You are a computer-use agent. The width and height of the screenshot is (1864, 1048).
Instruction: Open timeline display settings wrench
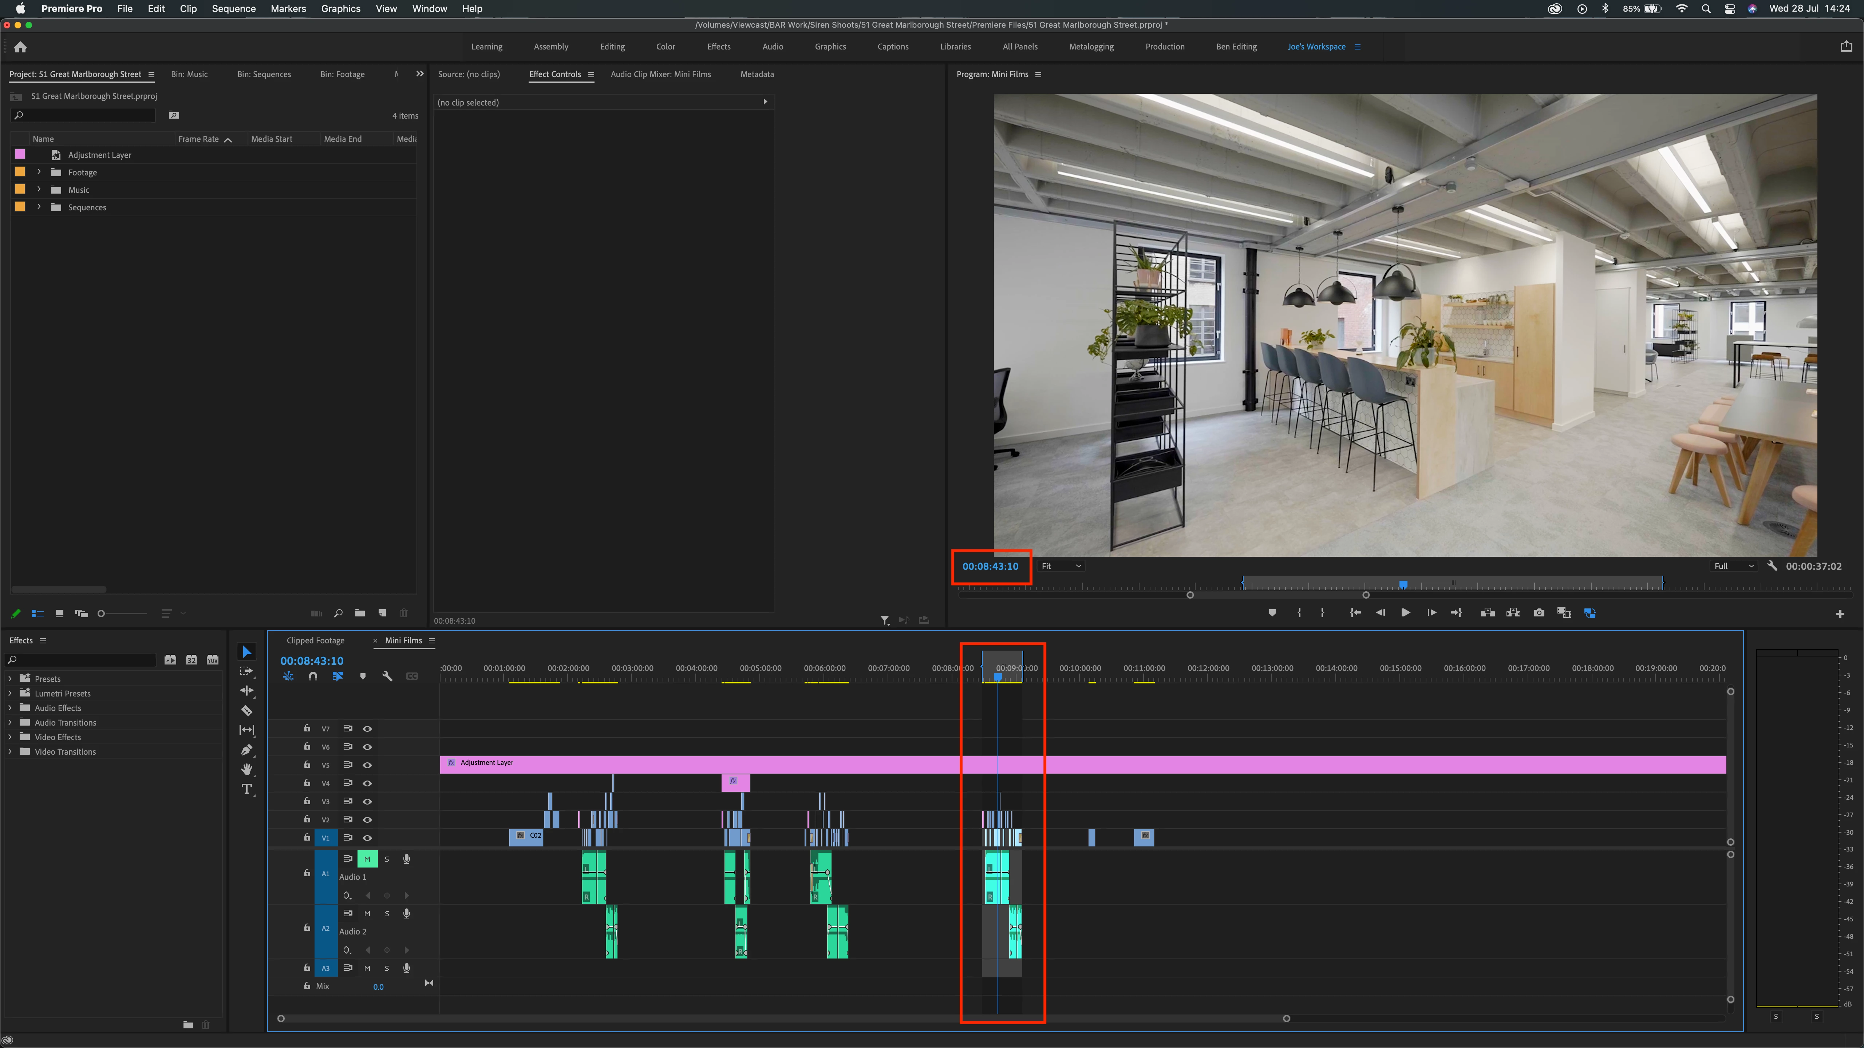387,676
